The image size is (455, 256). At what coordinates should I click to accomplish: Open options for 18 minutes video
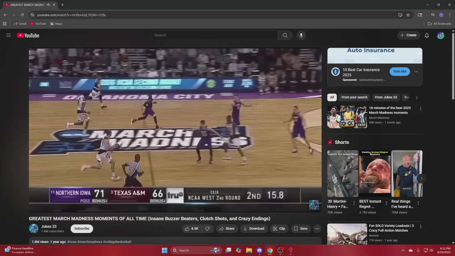pyautogui.click(x=421, y=108)
